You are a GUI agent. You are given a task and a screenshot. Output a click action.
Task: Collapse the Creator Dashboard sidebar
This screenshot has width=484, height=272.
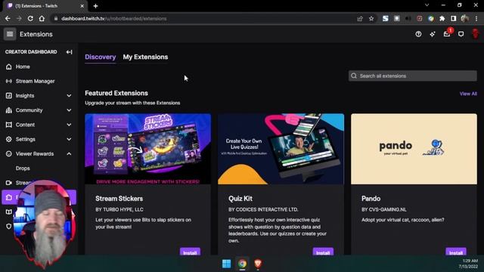(x=69, y=52)
